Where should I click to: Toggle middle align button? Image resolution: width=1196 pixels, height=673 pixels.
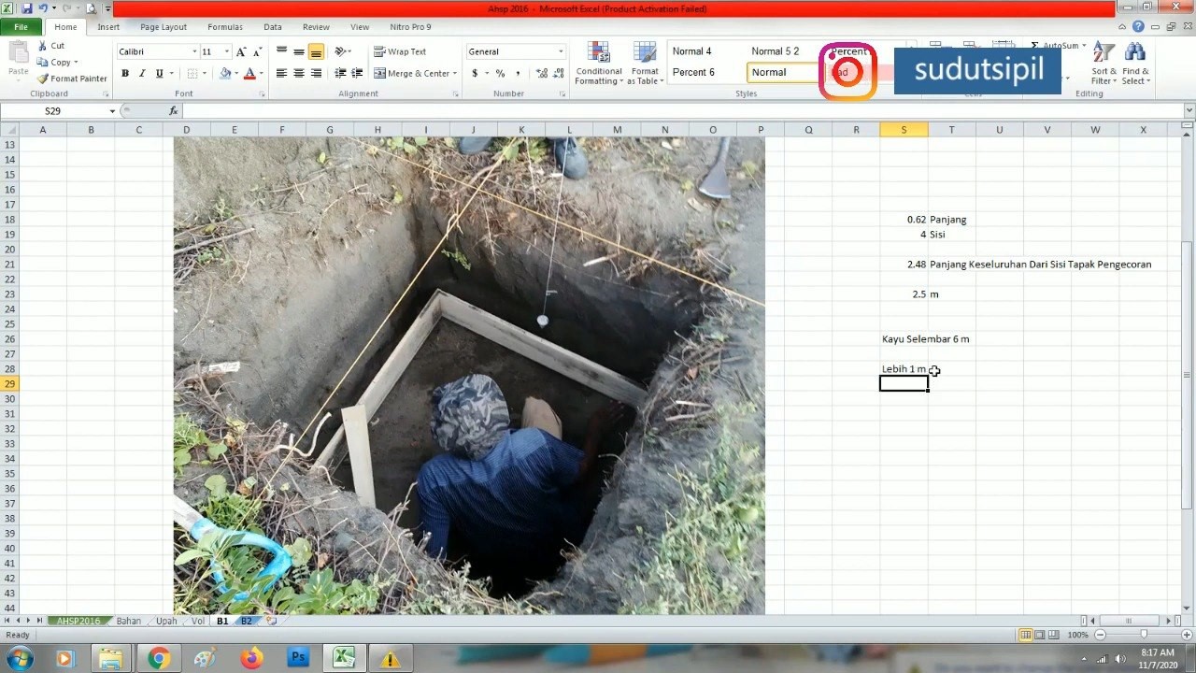299,51
